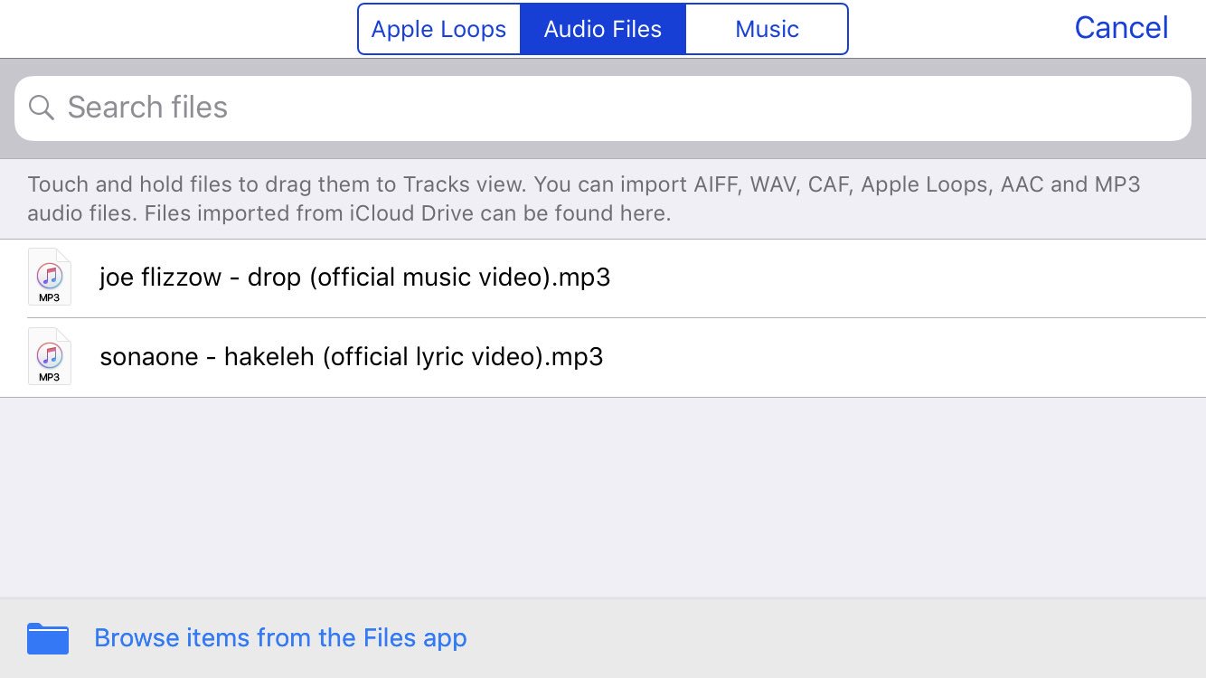
Task: Open the Music tab
Action: pyautogui.click(x=767, y=29)
